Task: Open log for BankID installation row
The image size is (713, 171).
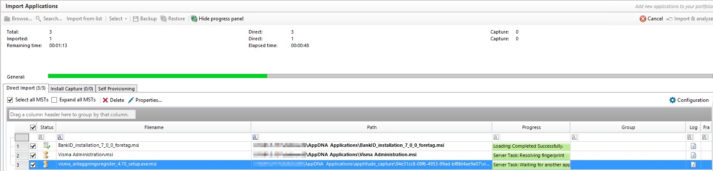Action: (x=693, y=146)
